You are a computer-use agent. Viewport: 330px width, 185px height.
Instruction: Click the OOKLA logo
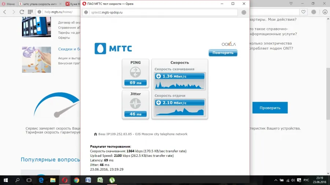coord(228,44)
